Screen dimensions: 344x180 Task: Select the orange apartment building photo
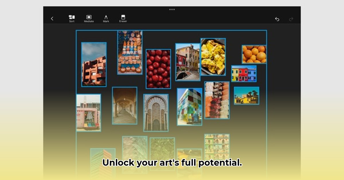94,64
